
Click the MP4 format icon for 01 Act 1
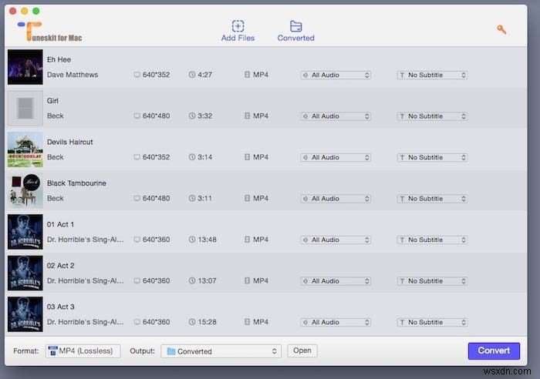click(247, 240)
